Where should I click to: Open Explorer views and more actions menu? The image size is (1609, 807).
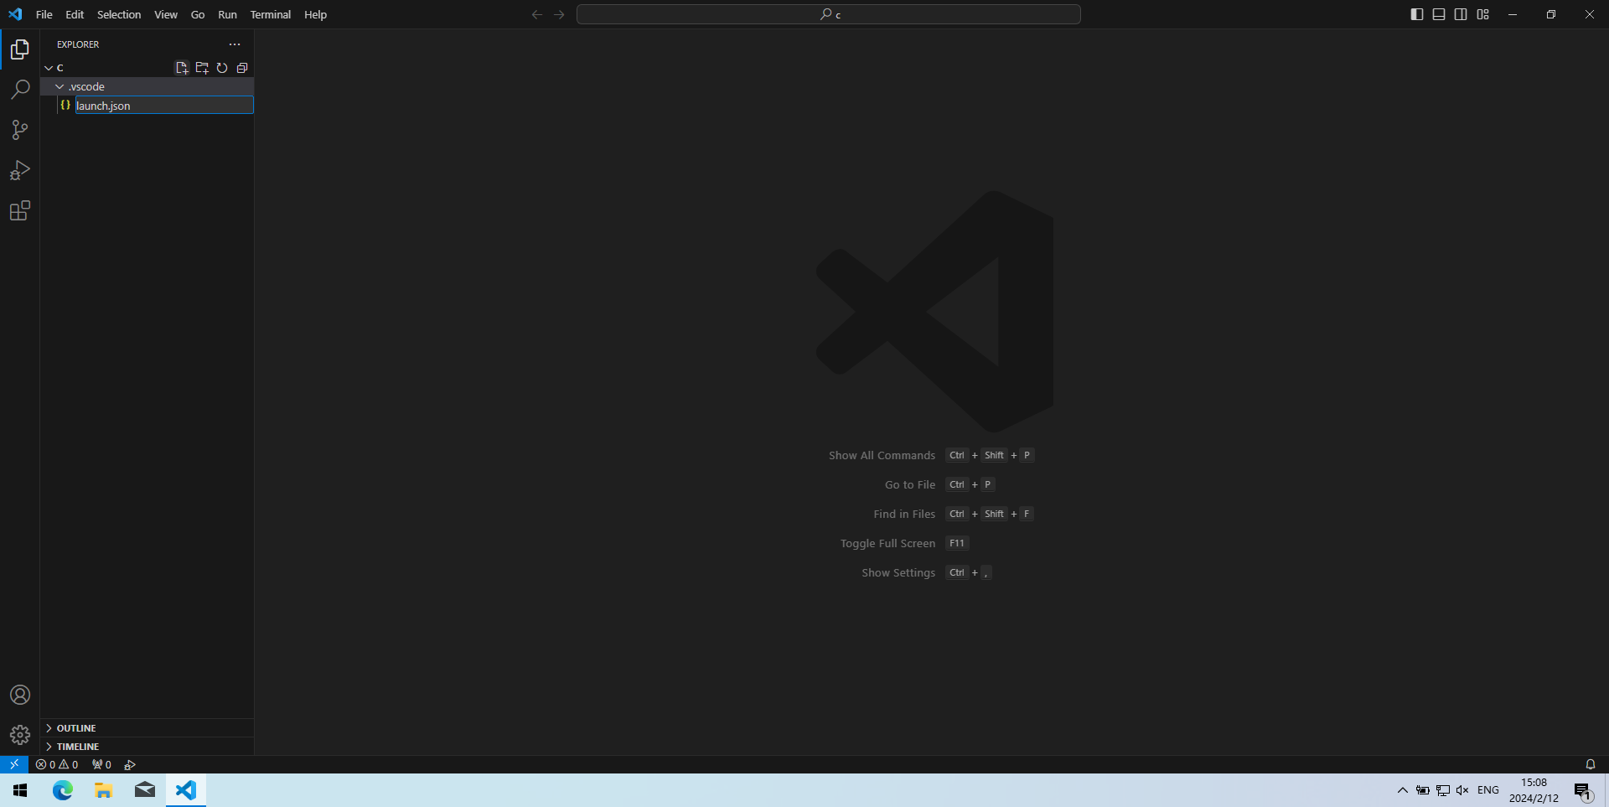click(235, 44)
